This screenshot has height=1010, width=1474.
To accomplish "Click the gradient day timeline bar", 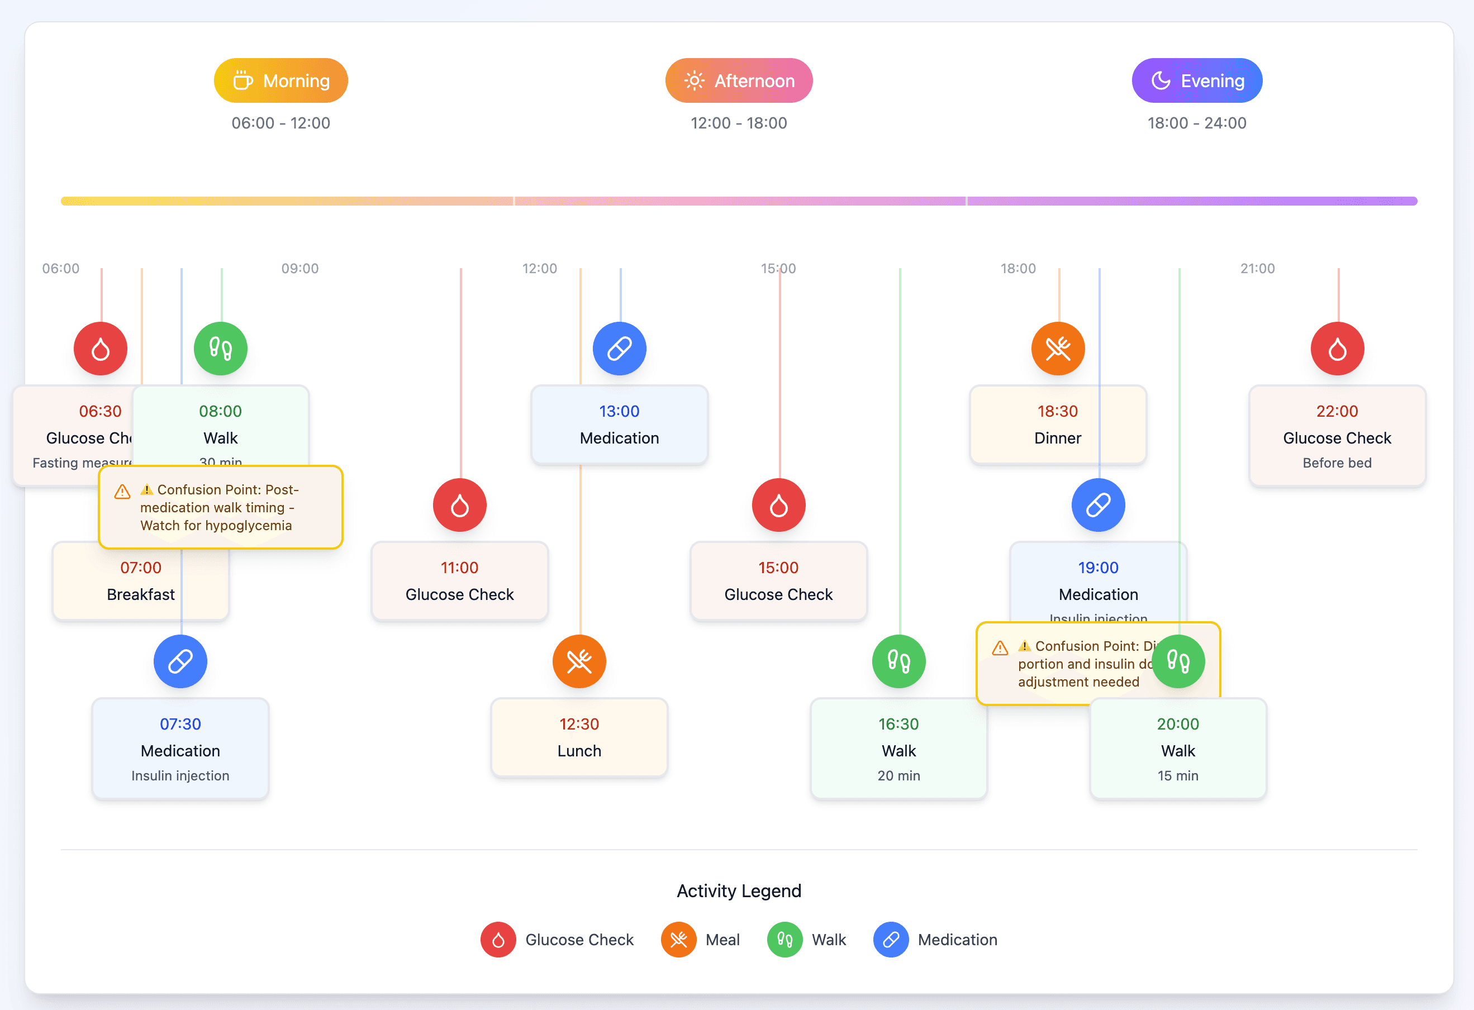I will click(x=738, y=201).
